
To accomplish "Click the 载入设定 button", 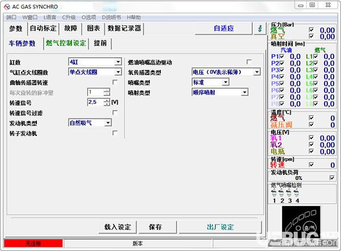I will pos(118,227).
